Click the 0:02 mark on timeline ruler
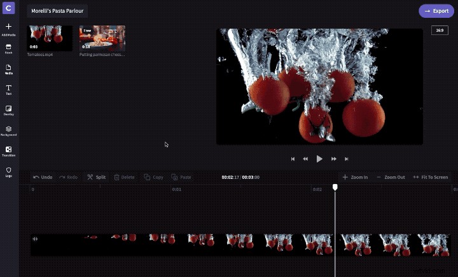This screenshot has width=458, height=277. point(317,189)
